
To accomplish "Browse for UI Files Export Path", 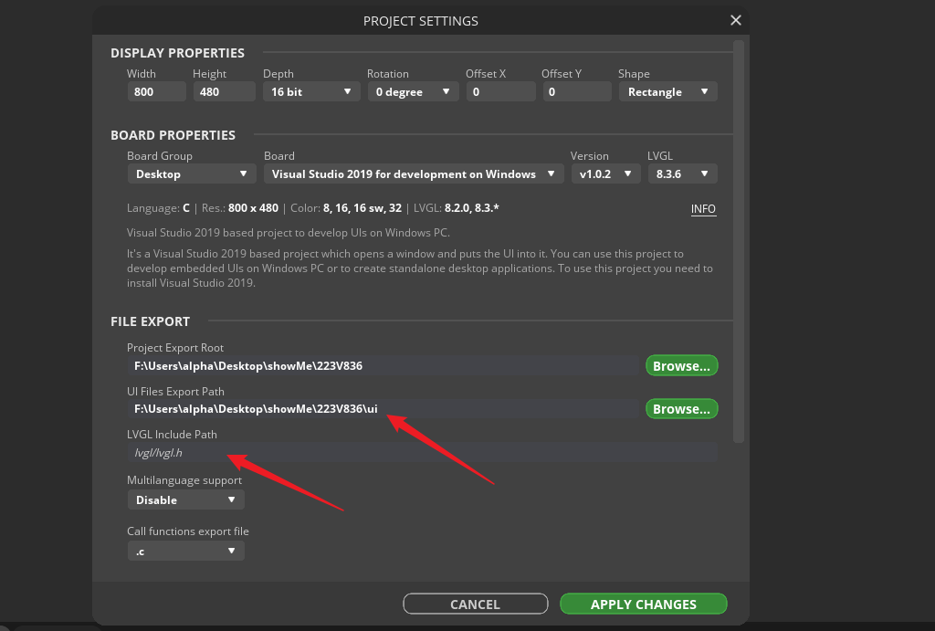I will pos(681,408).
